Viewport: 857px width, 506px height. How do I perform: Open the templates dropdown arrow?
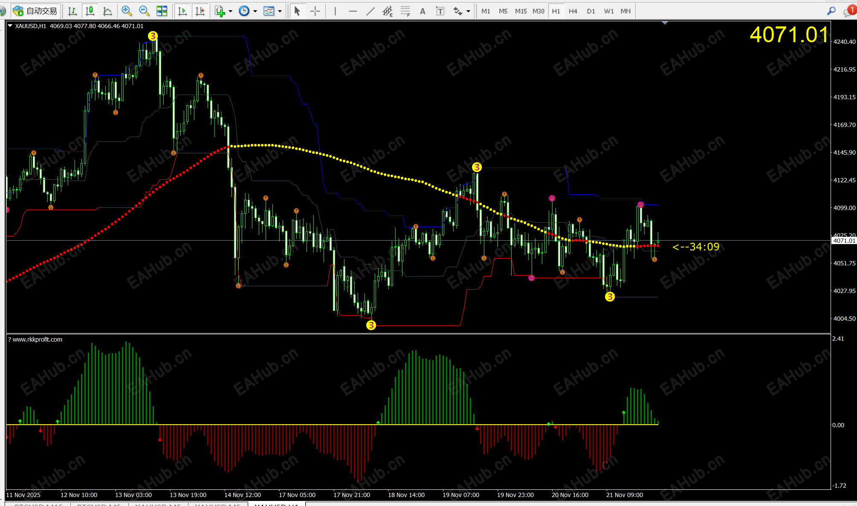pos(280,11)
